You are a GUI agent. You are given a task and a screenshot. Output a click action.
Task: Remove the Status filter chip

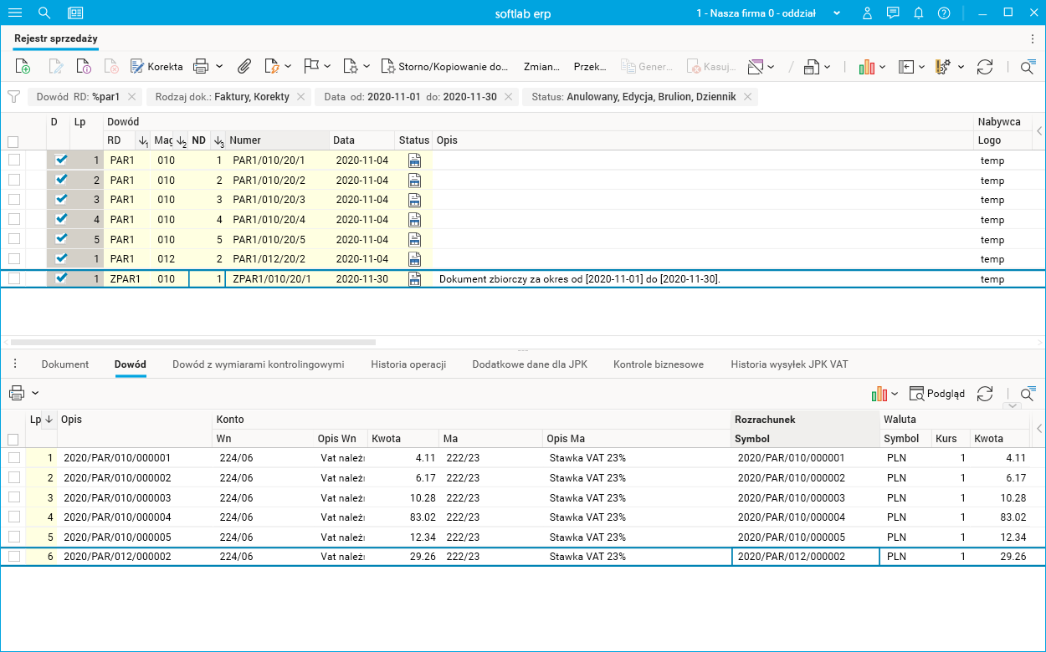pyautogui.click(x=748, y=97)
